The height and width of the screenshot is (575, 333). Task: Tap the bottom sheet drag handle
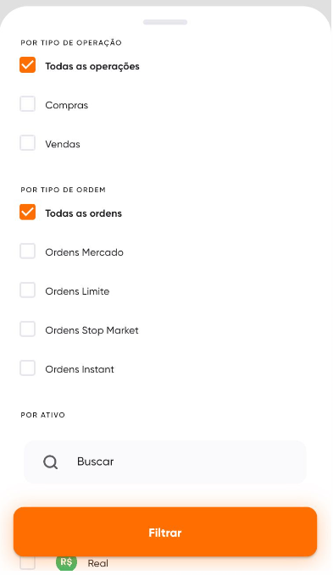tap(165, 22)
